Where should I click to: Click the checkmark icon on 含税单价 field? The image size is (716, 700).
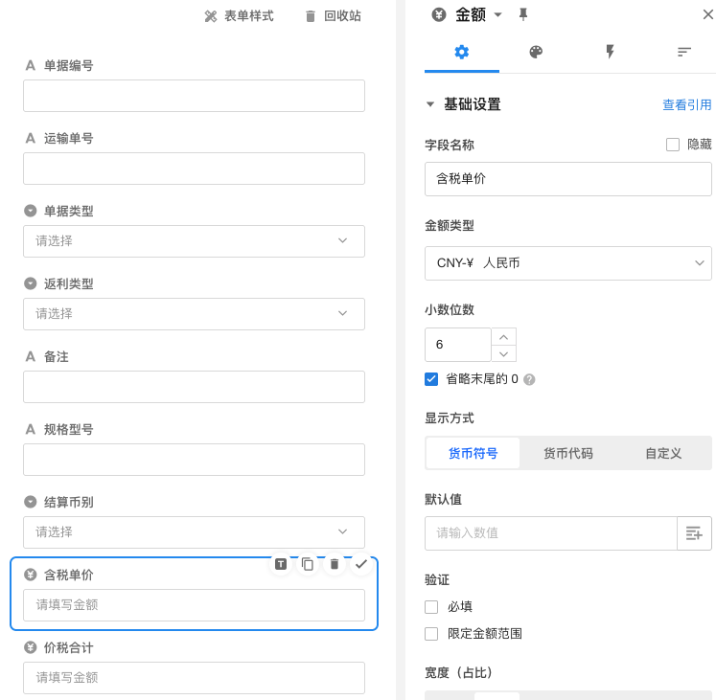point(361,564)
